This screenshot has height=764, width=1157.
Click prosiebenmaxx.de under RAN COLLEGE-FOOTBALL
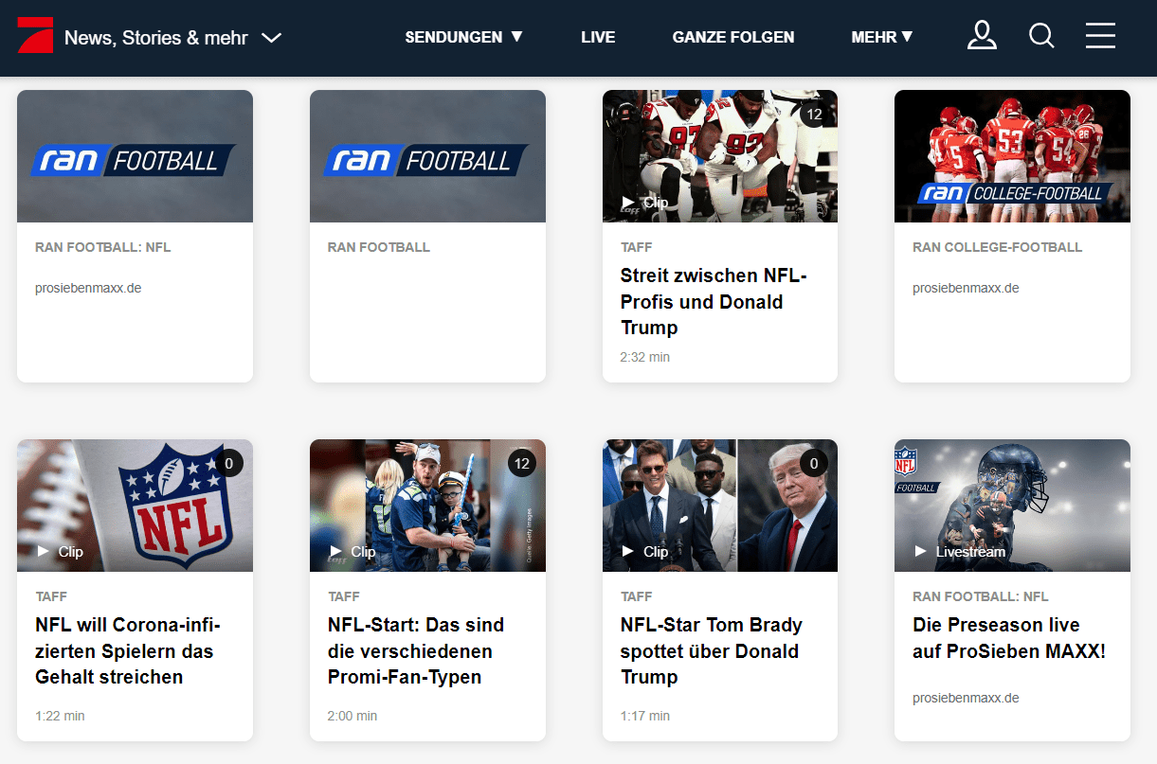(x=966, y=288)
